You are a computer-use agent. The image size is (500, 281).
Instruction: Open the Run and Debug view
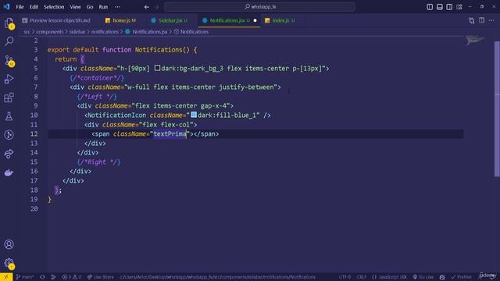click(9, 79)
